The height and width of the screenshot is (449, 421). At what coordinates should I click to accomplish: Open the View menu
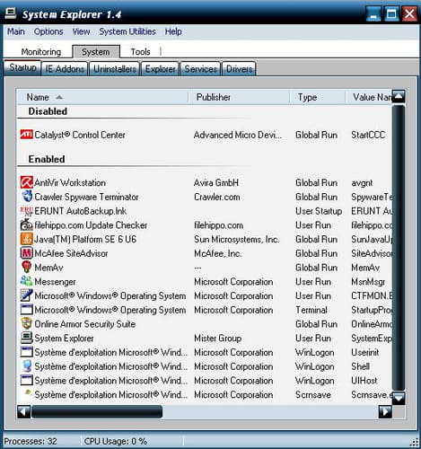[x=81, y=31]
